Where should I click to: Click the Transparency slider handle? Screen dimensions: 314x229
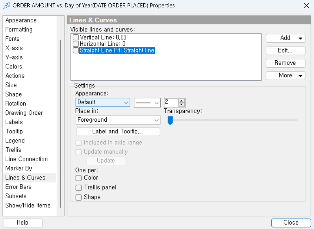pyautogui.click(x=170, y=121)
